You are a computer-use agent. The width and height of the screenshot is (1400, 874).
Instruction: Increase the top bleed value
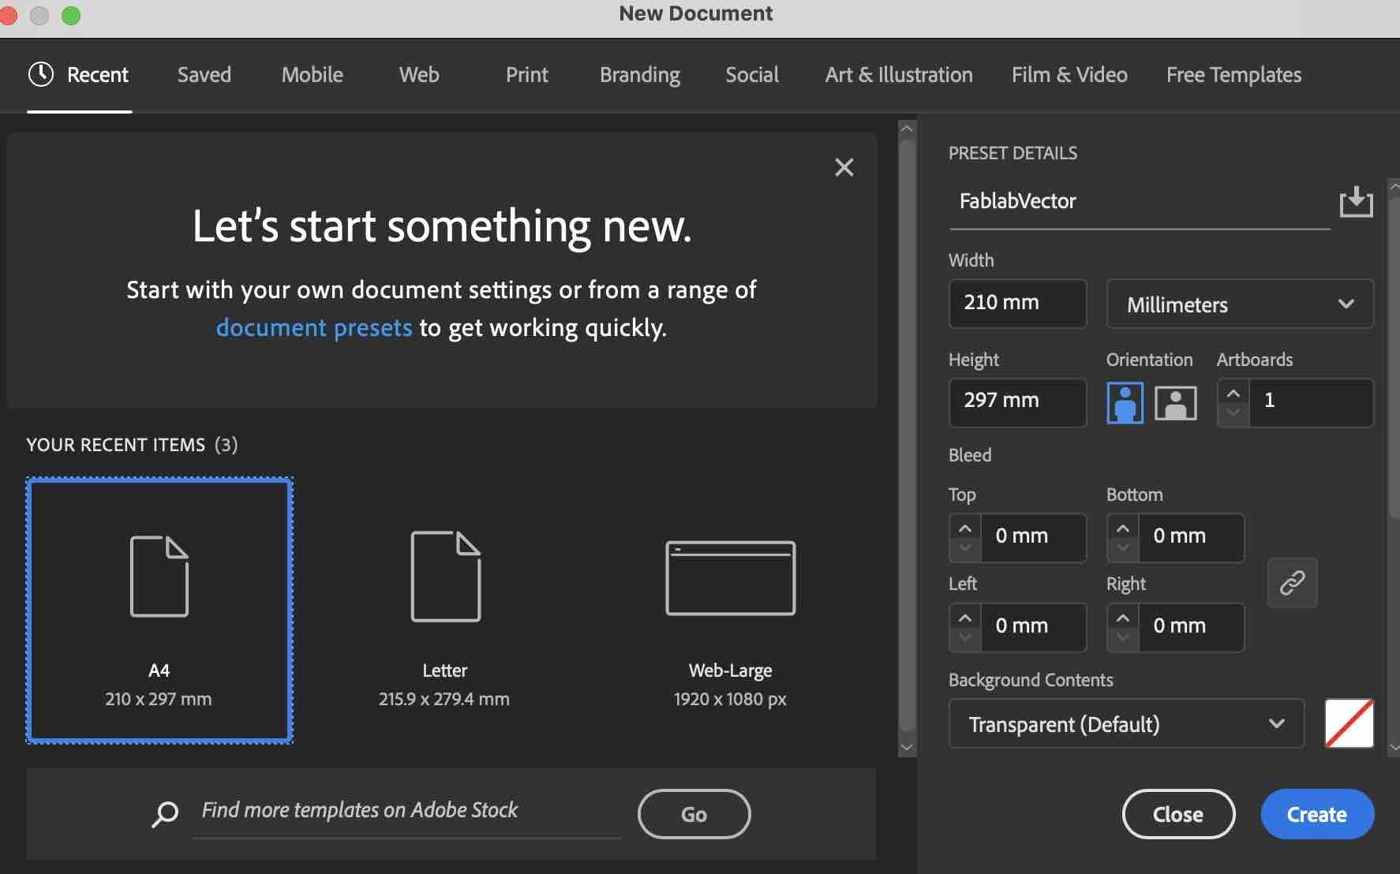(x=965, y=528)
